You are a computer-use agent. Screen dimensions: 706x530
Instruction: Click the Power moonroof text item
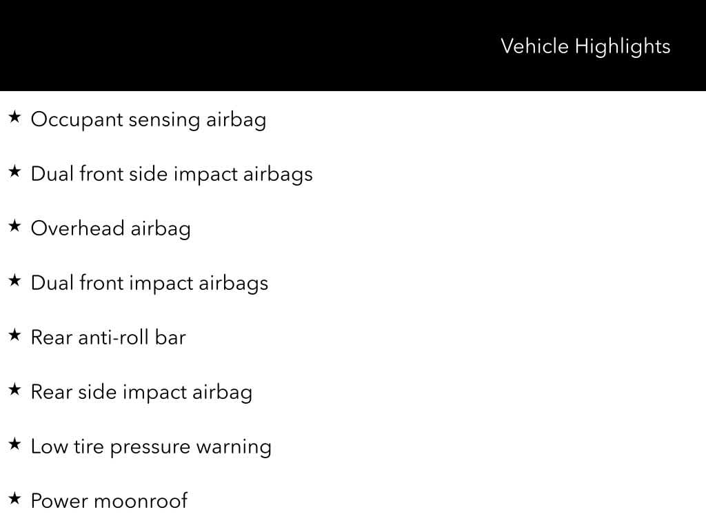click(x=109, y=501)
